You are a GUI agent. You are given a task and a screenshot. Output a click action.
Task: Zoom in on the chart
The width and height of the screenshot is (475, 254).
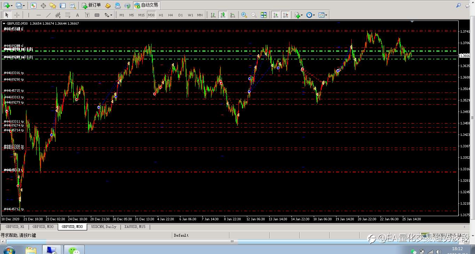point(244,15)
